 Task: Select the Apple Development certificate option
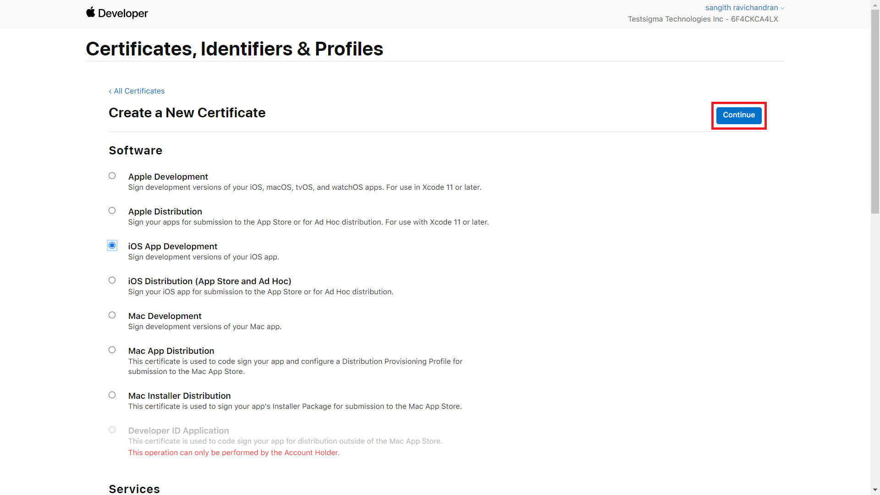[x=112, y=176]
